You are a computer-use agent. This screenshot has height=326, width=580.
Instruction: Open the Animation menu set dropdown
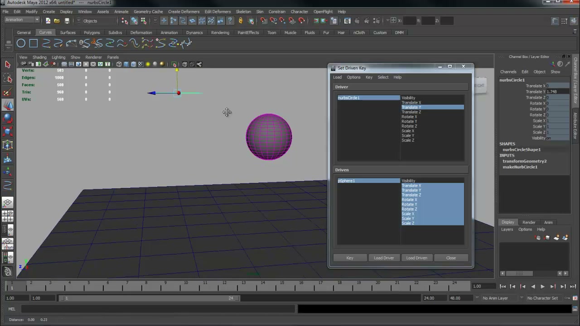(x=22, y=20)
